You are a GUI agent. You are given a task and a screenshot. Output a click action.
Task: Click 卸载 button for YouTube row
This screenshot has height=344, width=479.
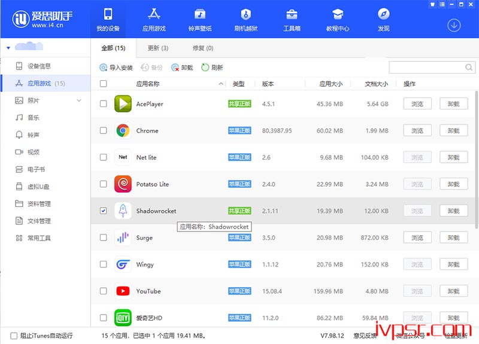[454, 291]
